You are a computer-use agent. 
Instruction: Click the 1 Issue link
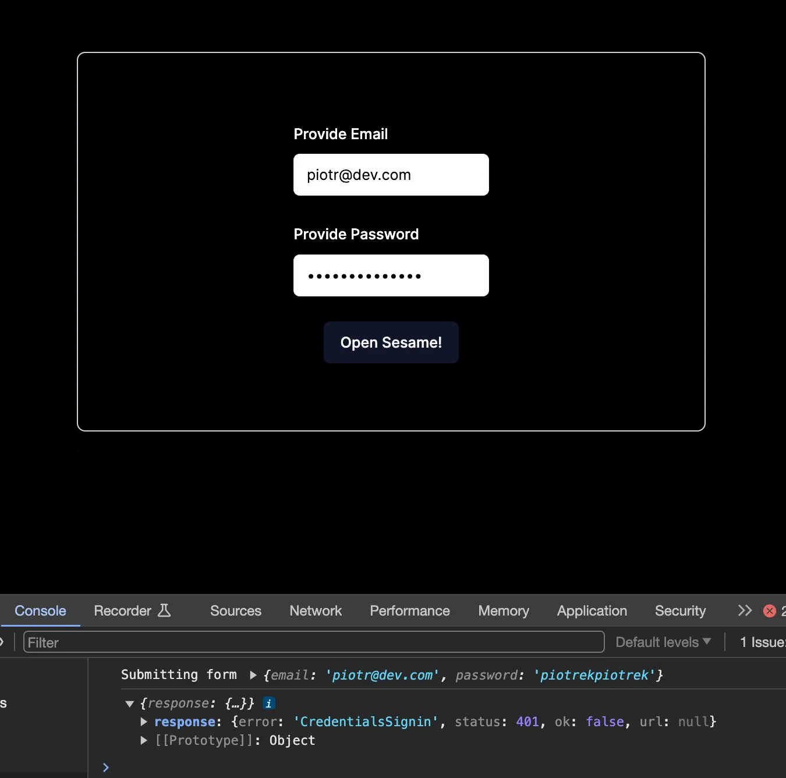762,642
